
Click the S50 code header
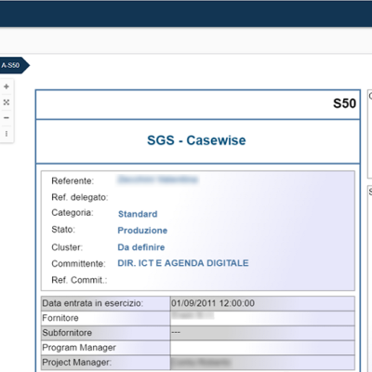344,103
